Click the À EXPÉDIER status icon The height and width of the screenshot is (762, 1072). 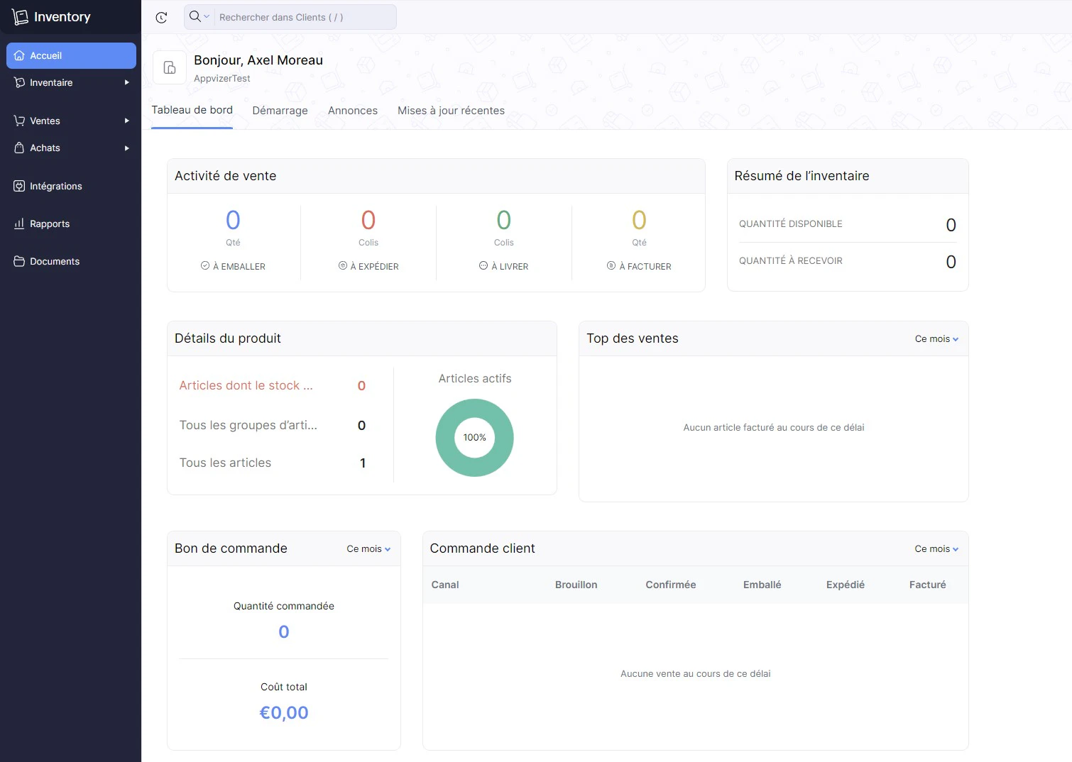[342, 265]
